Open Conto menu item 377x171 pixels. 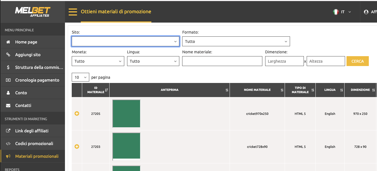click(x=32, y=93)
